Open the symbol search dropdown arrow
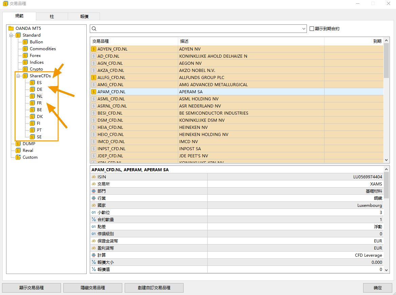Viewport: 396px width, 295px height. 304,29
